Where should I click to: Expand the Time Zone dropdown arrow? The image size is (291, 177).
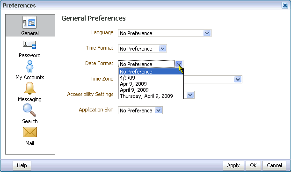[x=238, y=80]
